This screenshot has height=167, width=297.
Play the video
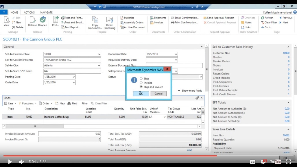(10, 162)
